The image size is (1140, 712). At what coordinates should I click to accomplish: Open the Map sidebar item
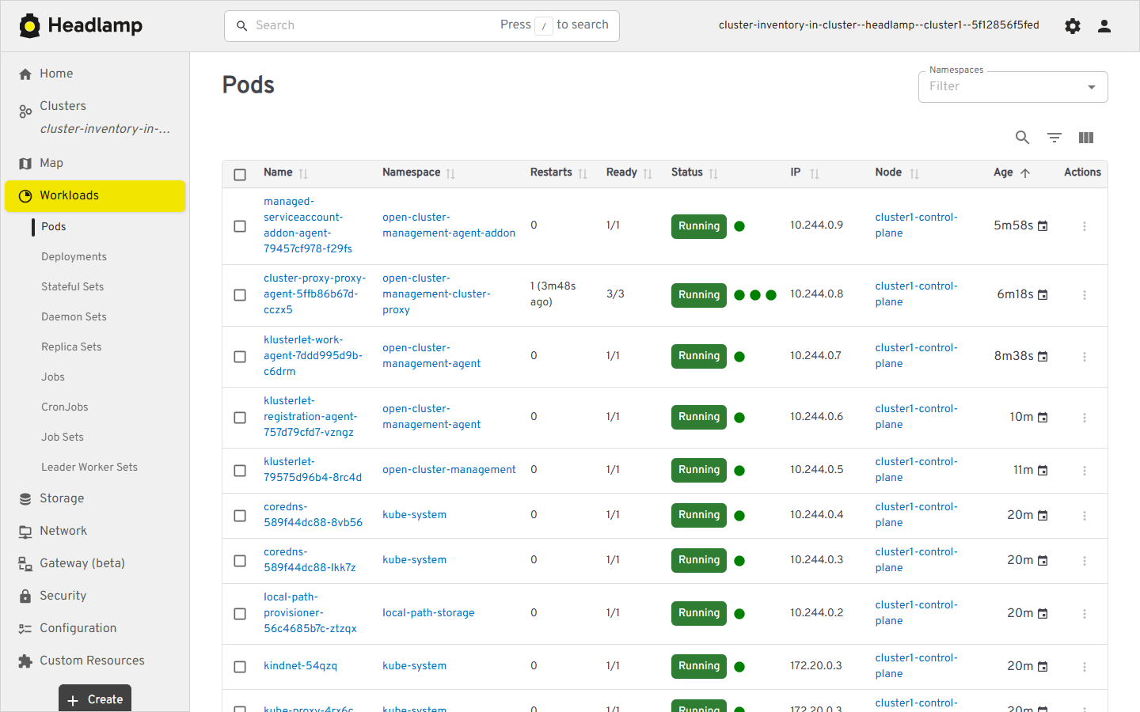coord(95,163)
